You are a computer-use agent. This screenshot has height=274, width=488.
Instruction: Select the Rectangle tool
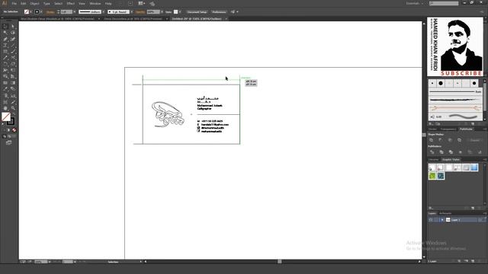tap(5, 51)
